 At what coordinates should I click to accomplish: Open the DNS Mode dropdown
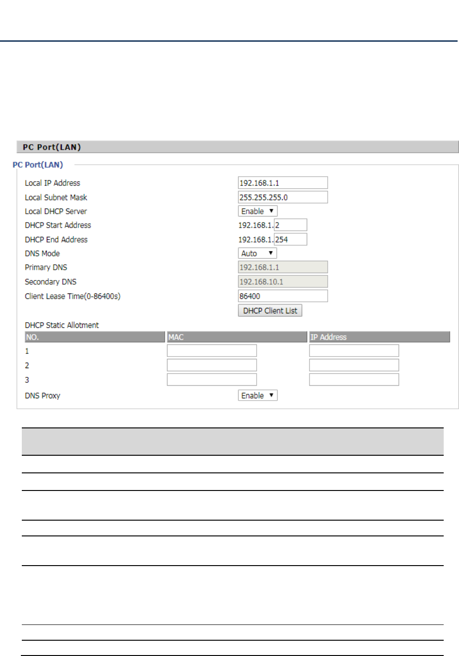257,253
